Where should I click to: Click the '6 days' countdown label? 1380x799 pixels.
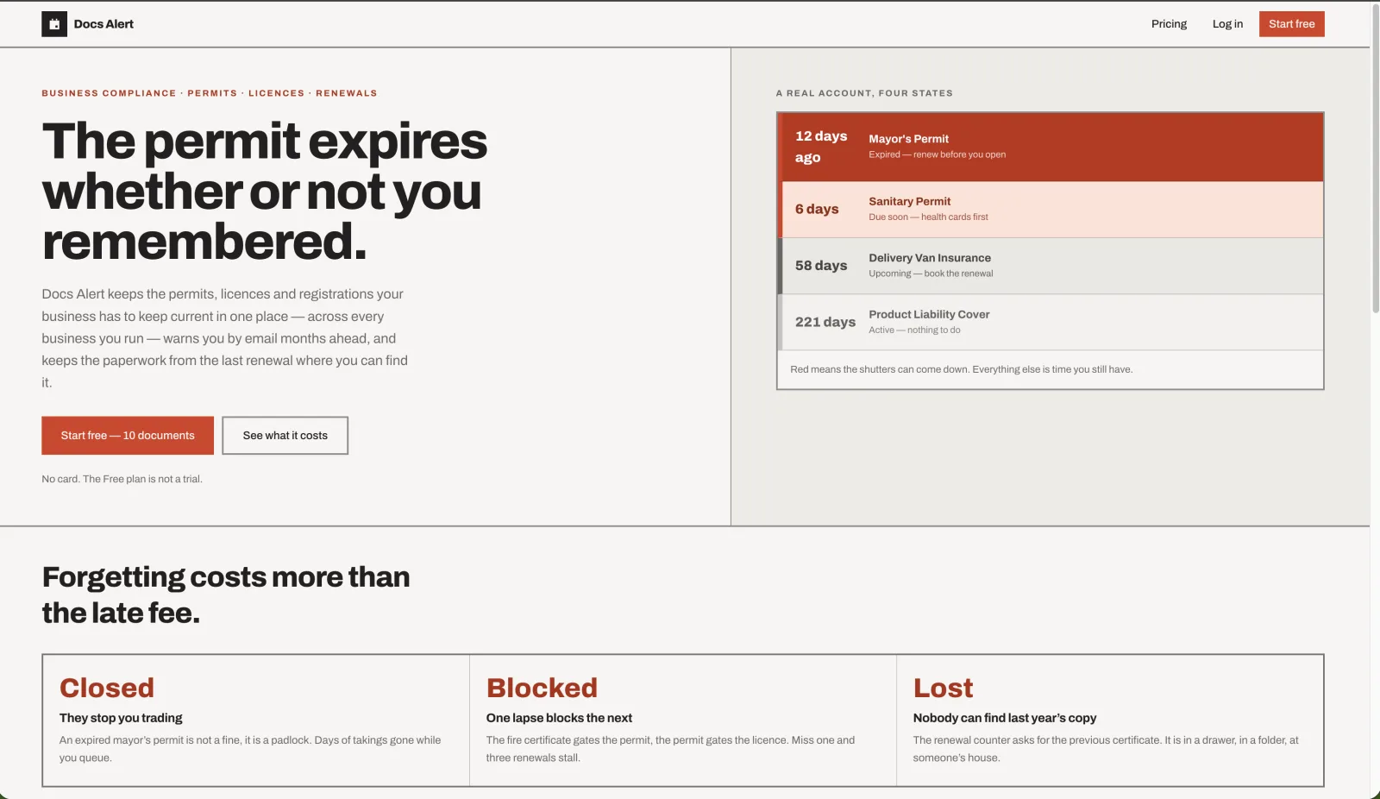[817, 209]
